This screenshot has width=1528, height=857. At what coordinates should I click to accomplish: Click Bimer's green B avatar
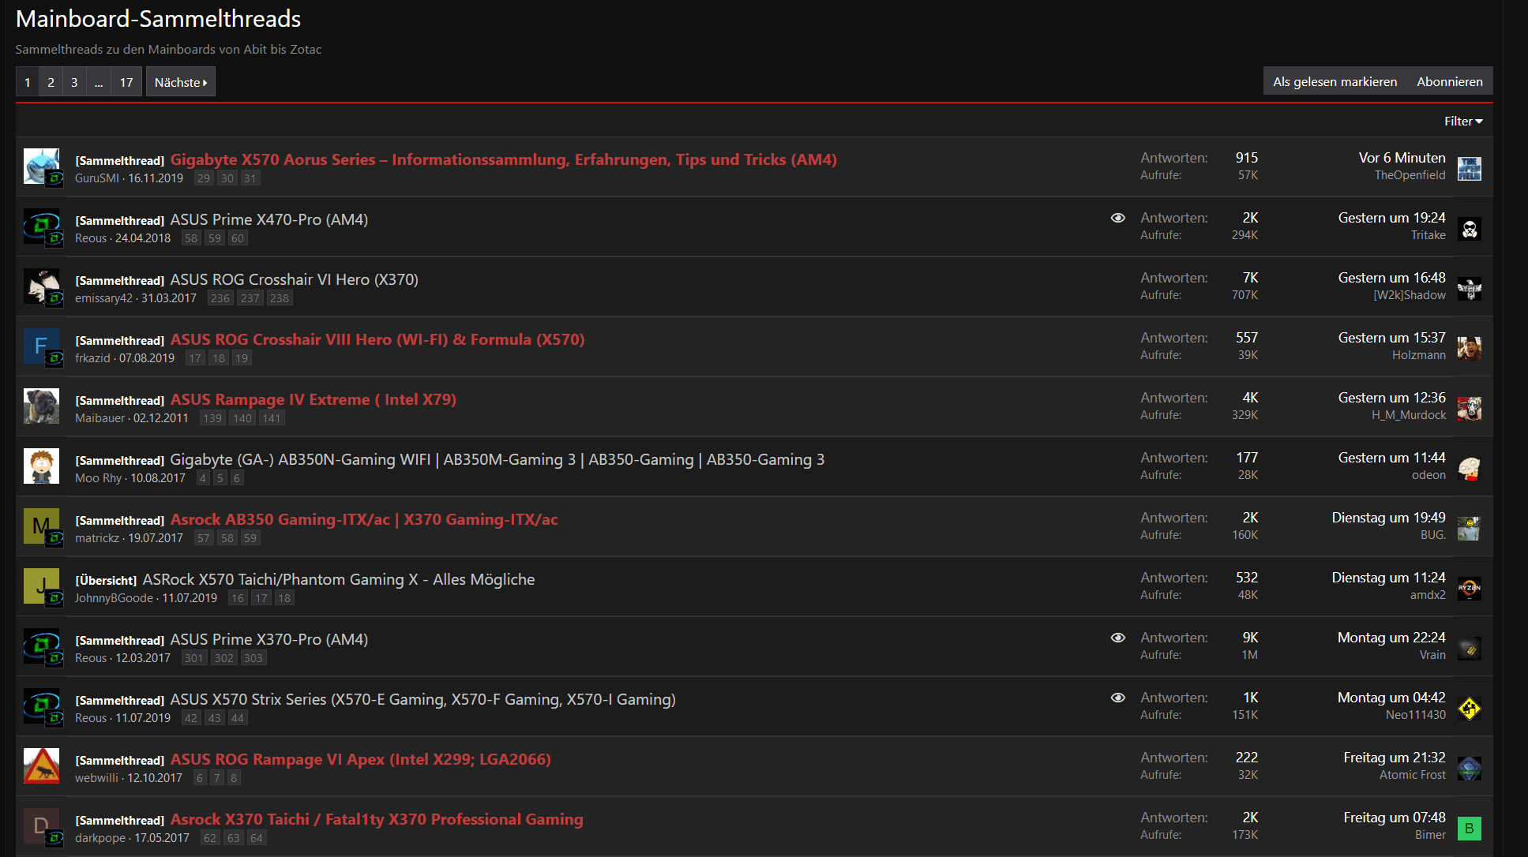tap(1469, 828)
